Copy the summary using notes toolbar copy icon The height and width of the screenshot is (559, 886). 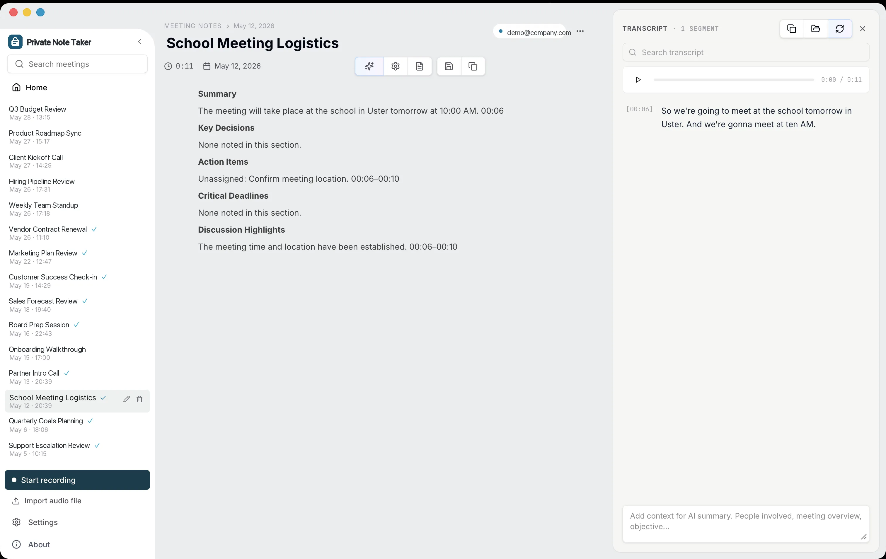473,66
